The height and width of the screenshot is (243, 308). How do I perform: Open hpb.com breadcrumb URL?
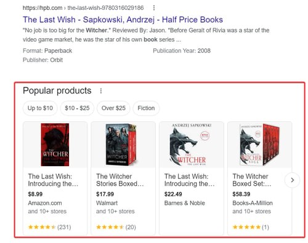tap(83, 8)
